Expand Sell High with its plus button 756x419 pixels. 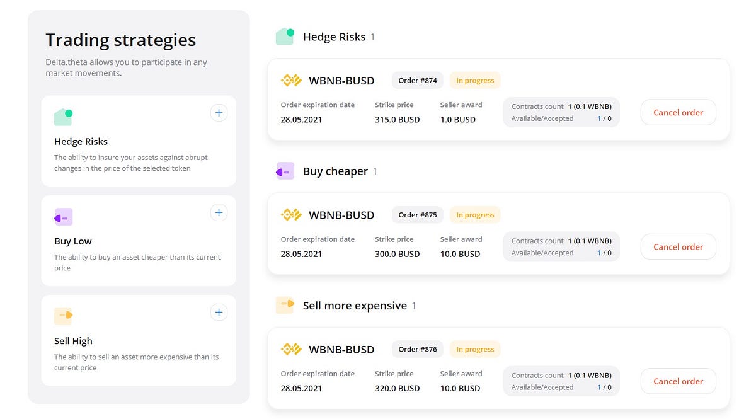[219, 312]
